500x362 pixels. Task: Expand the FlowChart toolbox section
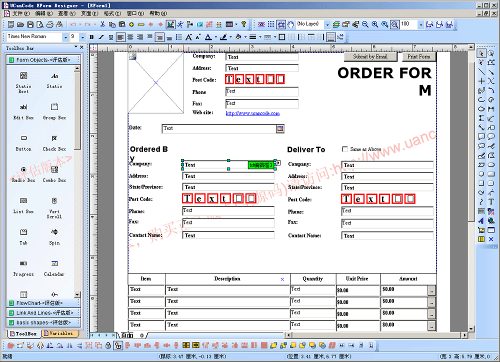point(40,303)
